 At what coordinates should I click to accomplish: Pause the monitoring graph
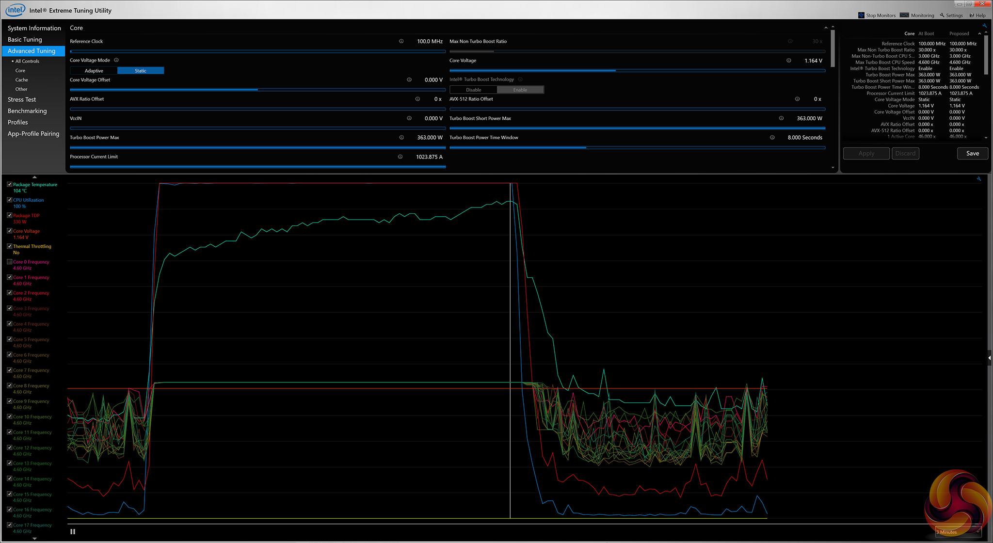[x=73, y=531]
